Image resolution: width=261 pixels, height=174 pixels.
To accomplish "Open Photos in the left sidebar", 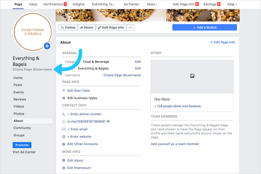I will (19, 114).
